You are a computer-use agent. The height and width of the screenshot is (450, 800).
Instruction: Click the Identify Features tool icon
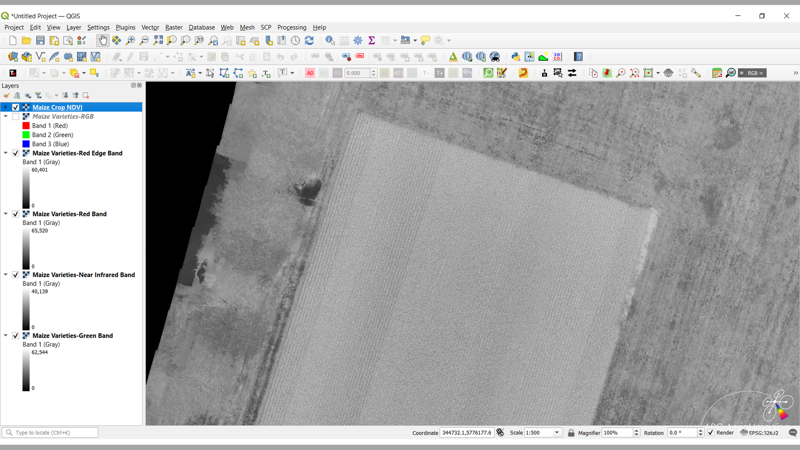pos(330,40)
